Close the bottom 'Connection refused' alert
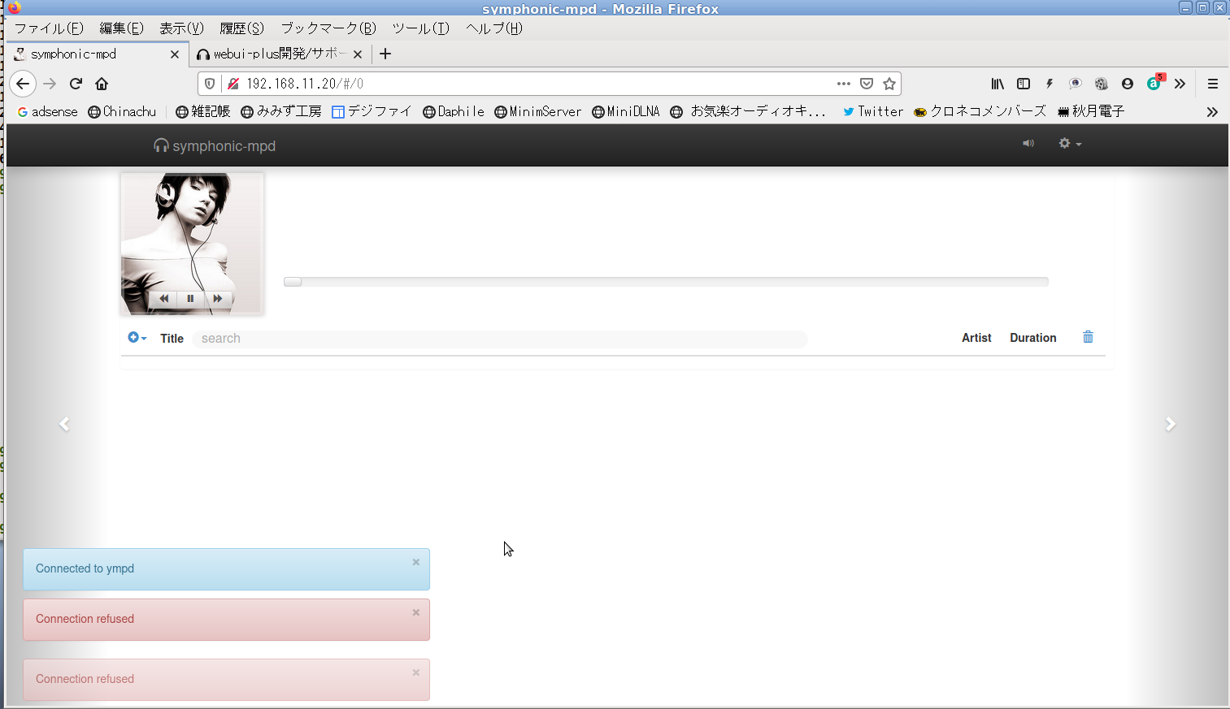Screen dimensions: 1230x709 click(416, 672)
